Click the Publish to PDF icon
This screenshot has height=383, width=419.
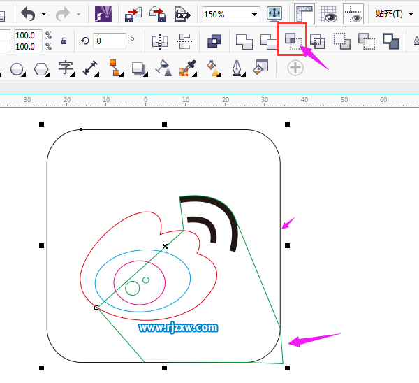[x=182, y=14]
